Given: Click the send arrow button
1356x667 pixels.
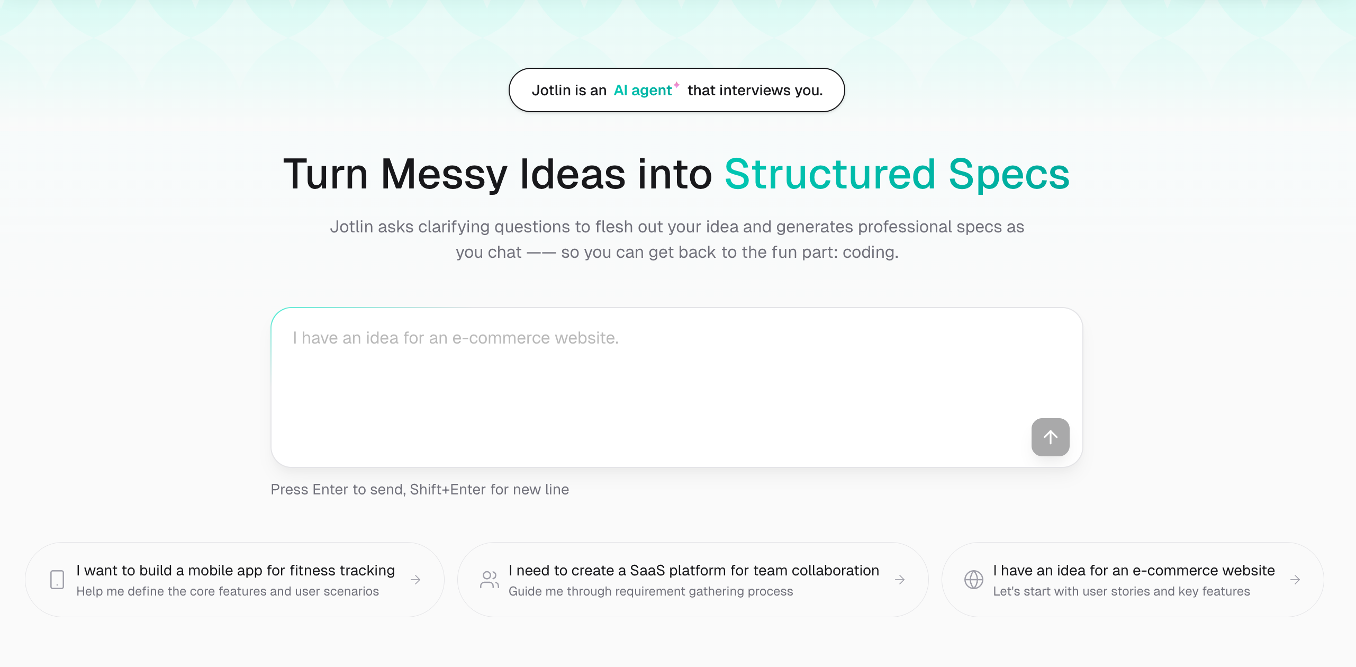Looking at the screenshot, I should click(1050, 437).
